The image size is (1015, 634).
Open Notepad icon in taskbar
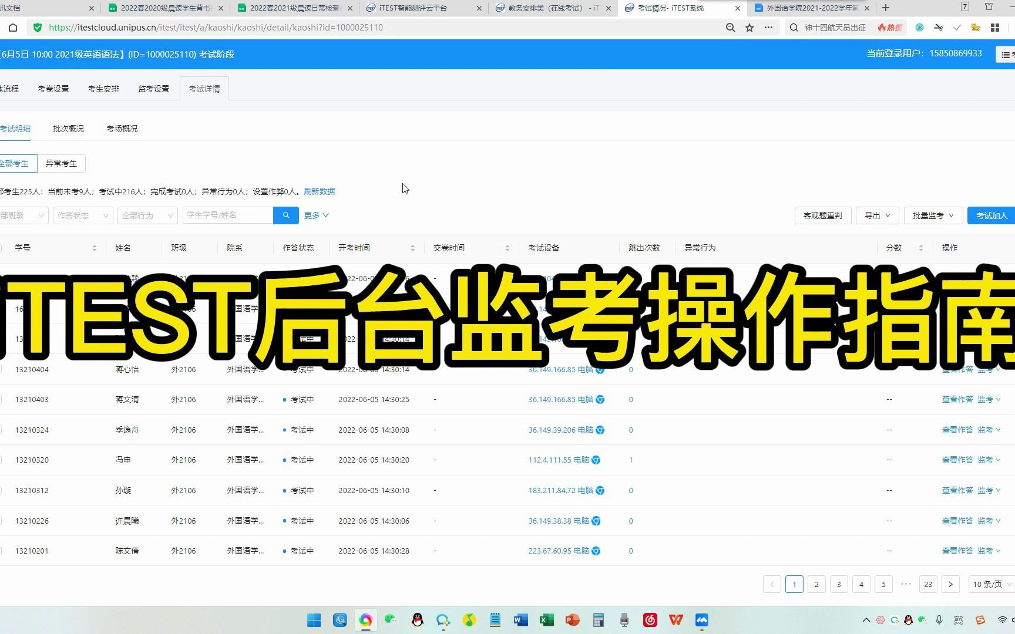click(495, 620)
